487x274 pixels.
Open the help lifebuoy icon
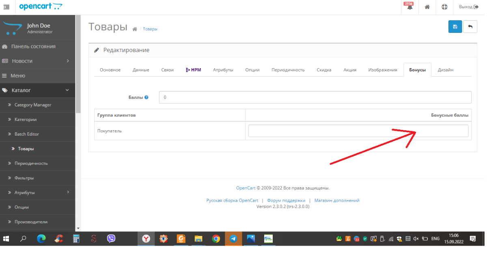coord(444,7)
